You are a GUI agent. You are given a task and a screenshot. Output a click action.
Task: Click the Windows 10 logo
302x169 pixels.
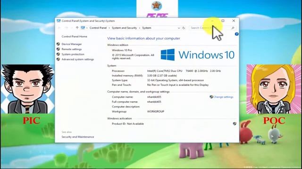(x=197, y=55)
